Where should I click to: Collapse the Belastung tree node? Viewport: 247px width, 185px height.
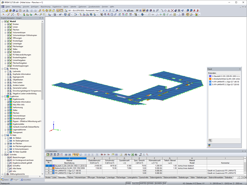point(2,69)
